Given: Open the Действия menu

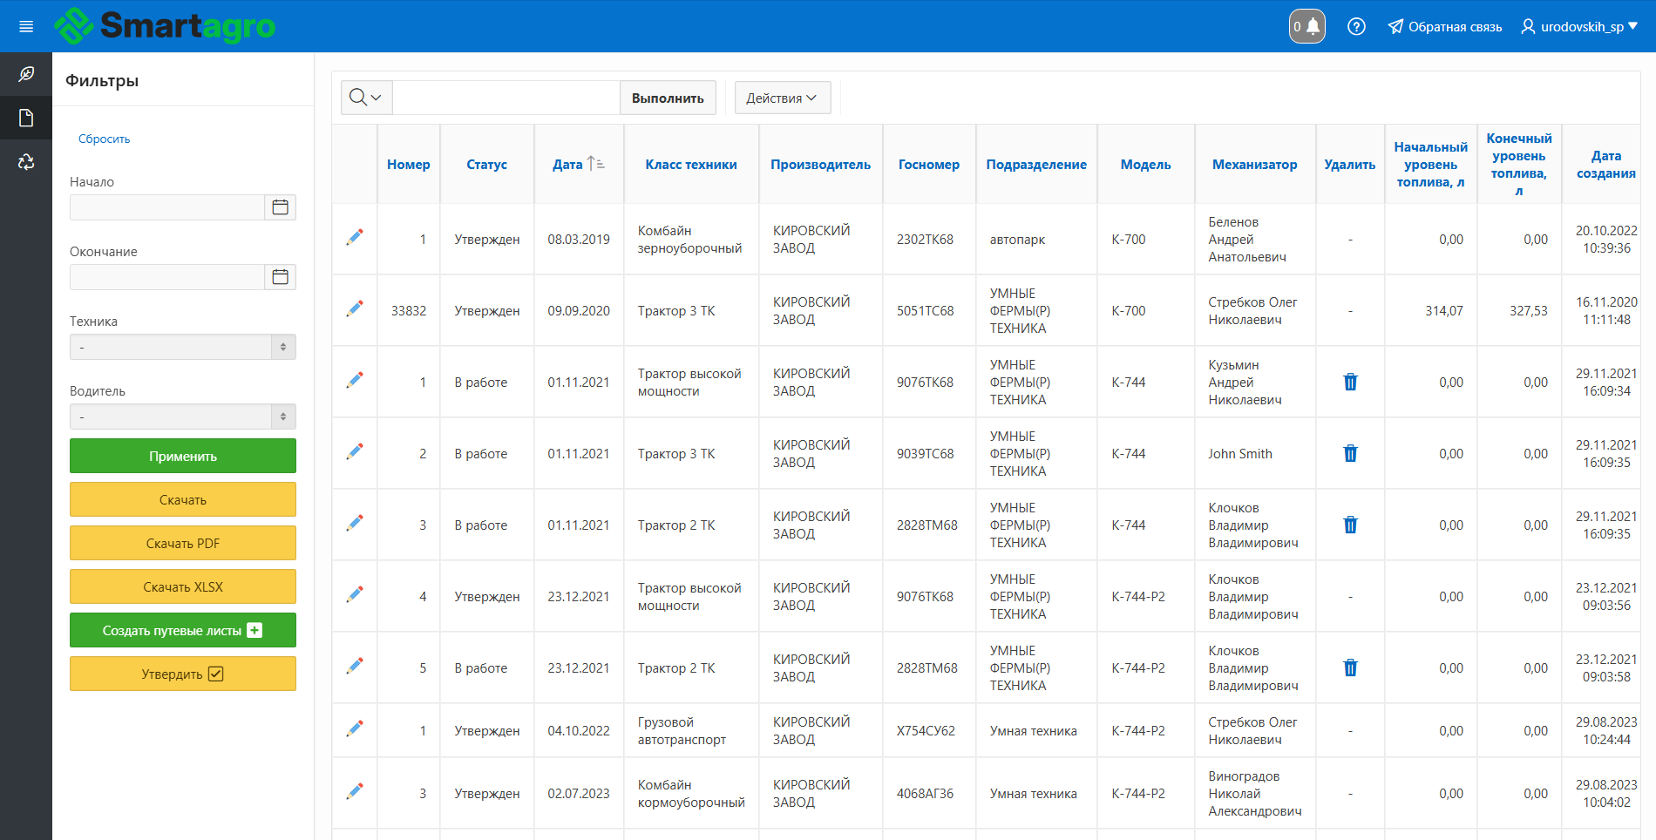Looking at the screenshot, I should (782, 98).
